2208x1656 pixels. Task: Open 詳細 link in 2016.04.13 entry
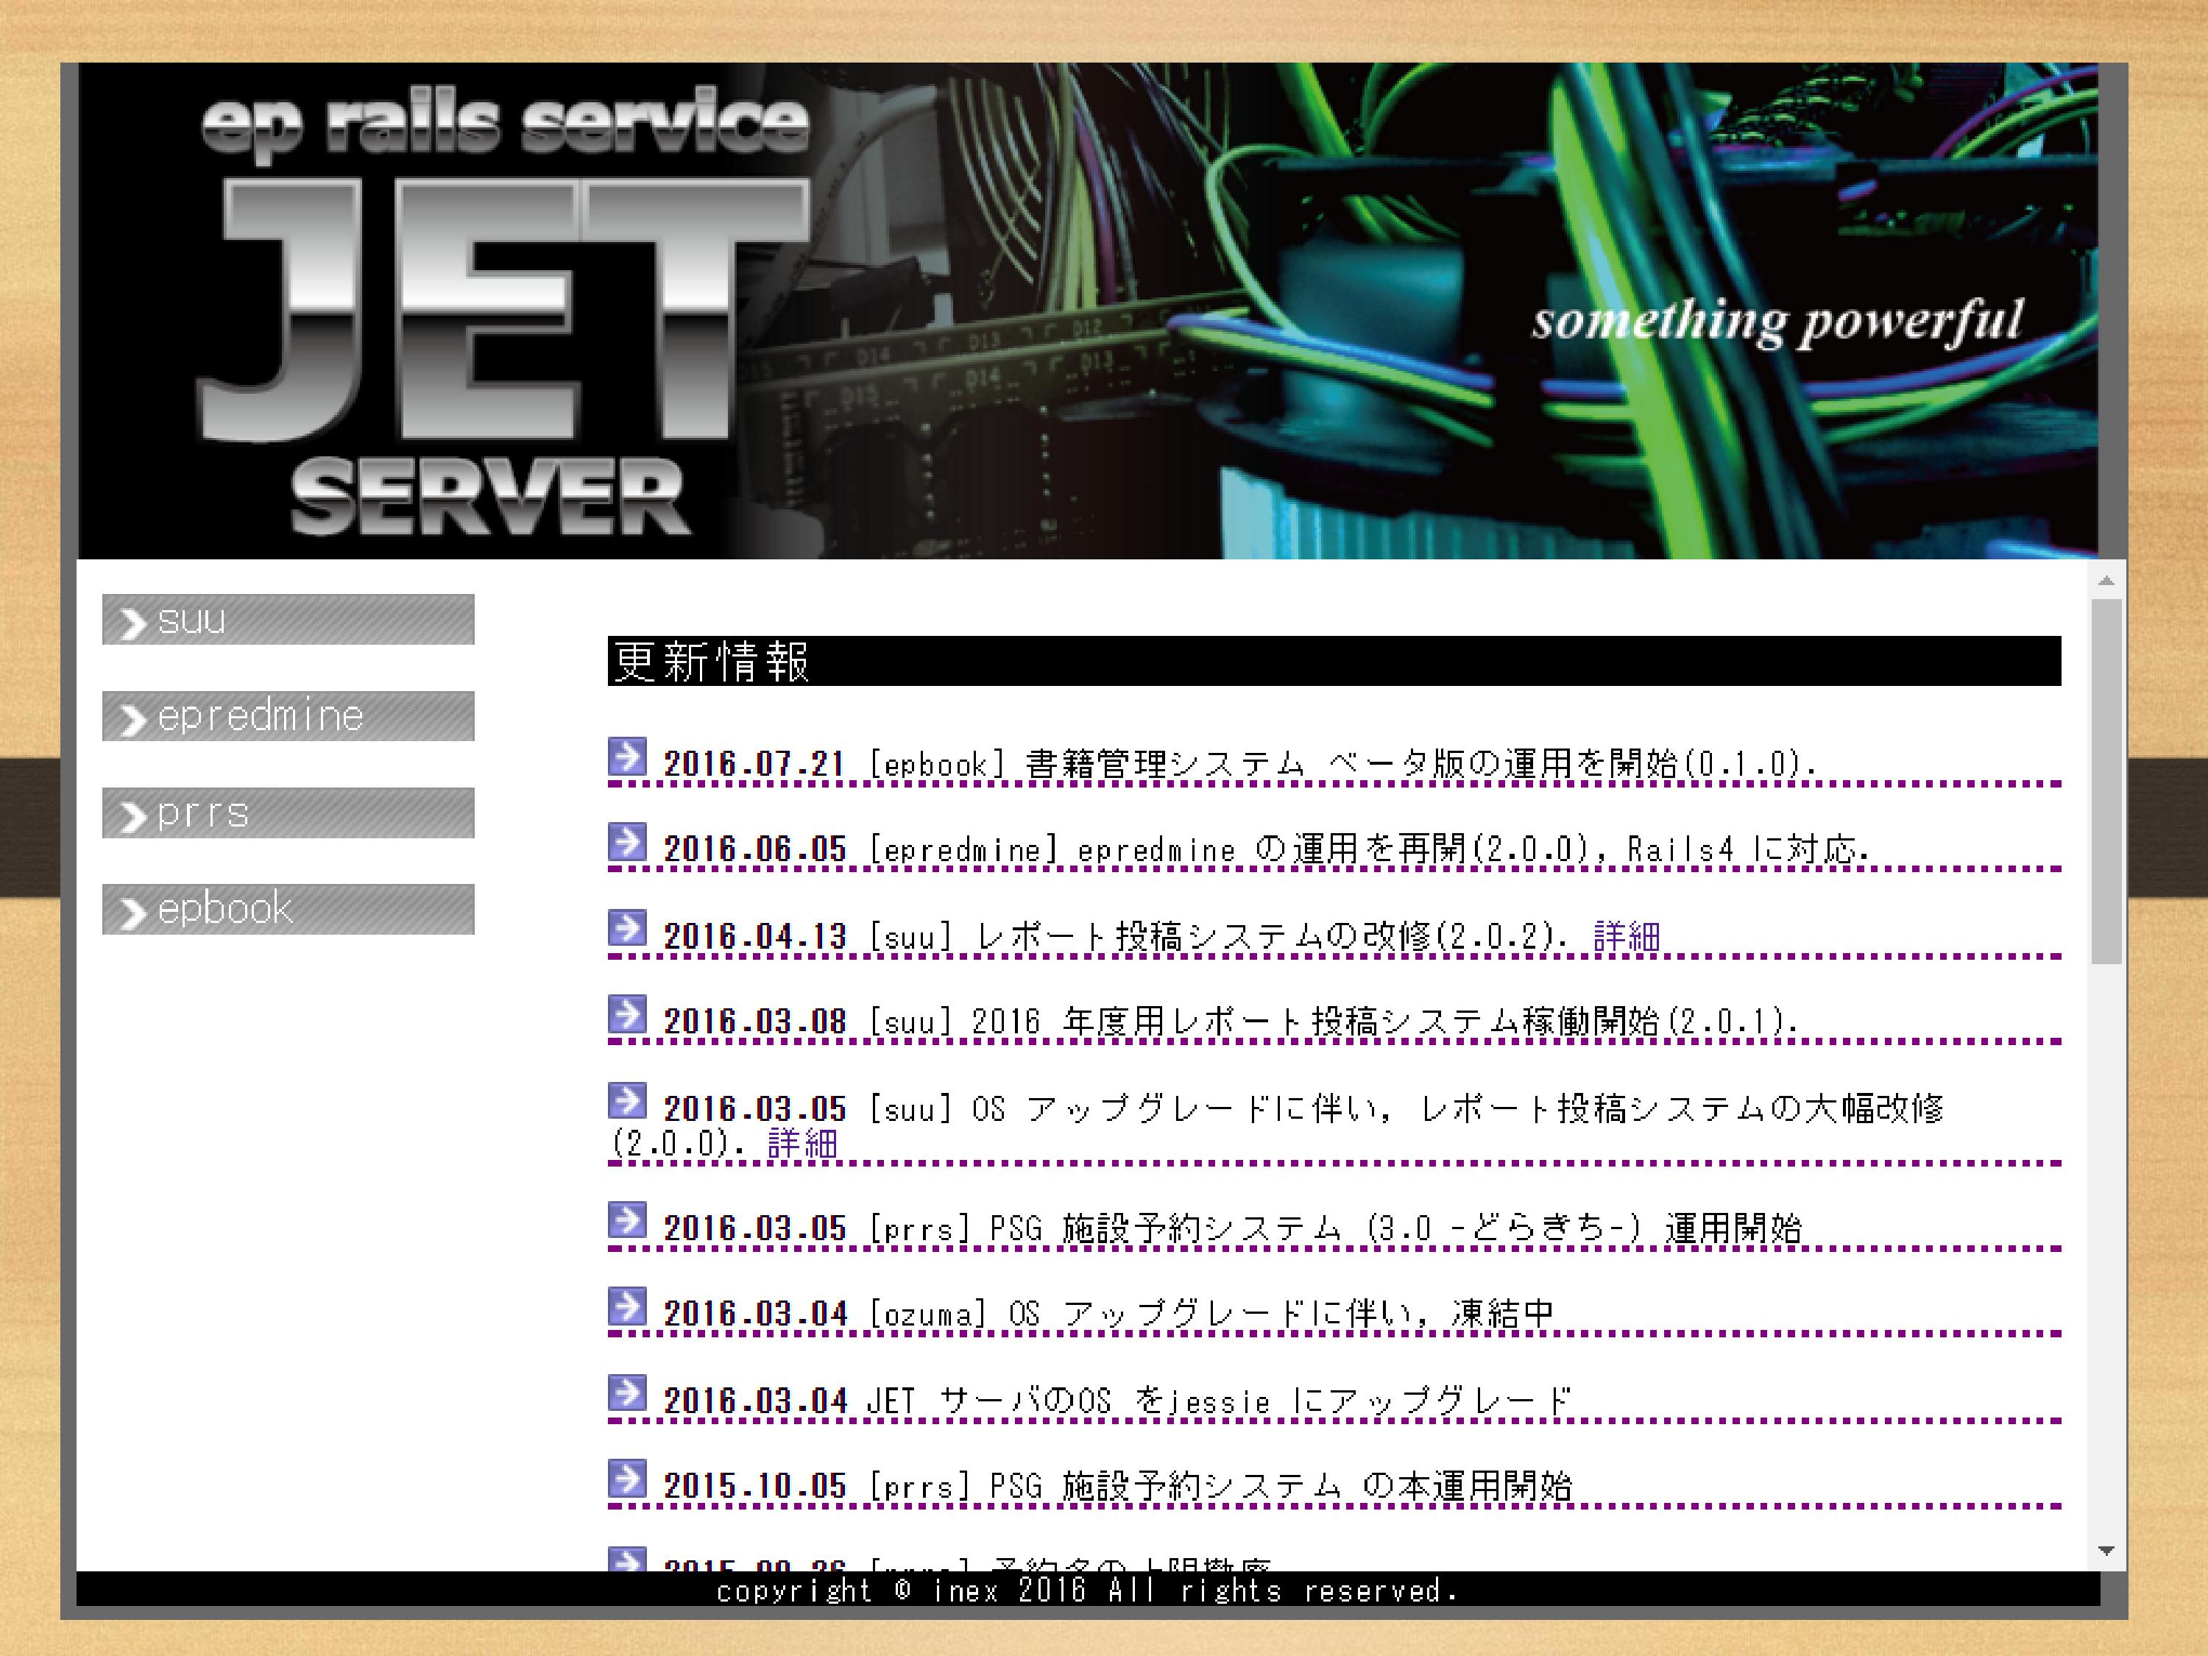click(1626, 936)
